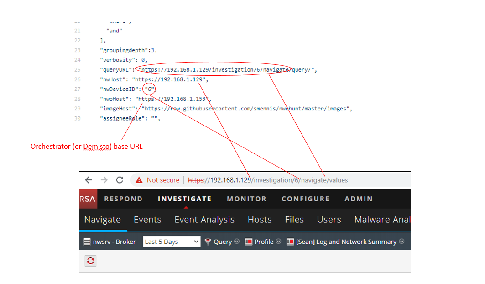Click the "verbosity" key on line 24
Screen dimensions: 485x284
click(x=118, y=60)
